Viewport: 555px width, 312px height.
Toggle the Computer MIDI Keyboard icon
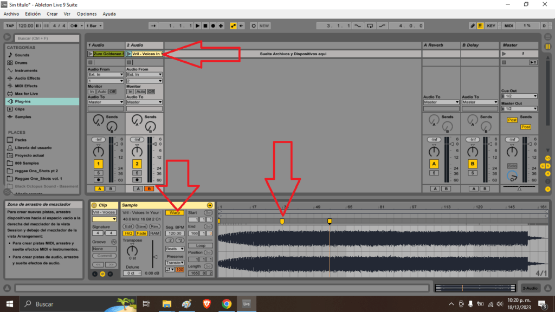(480, 26)
